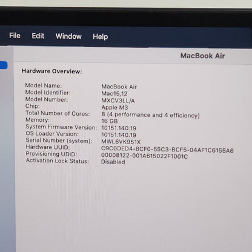The image size is (252, 252).
Task: Click the Provisioning UDID label
Action: 51,154
